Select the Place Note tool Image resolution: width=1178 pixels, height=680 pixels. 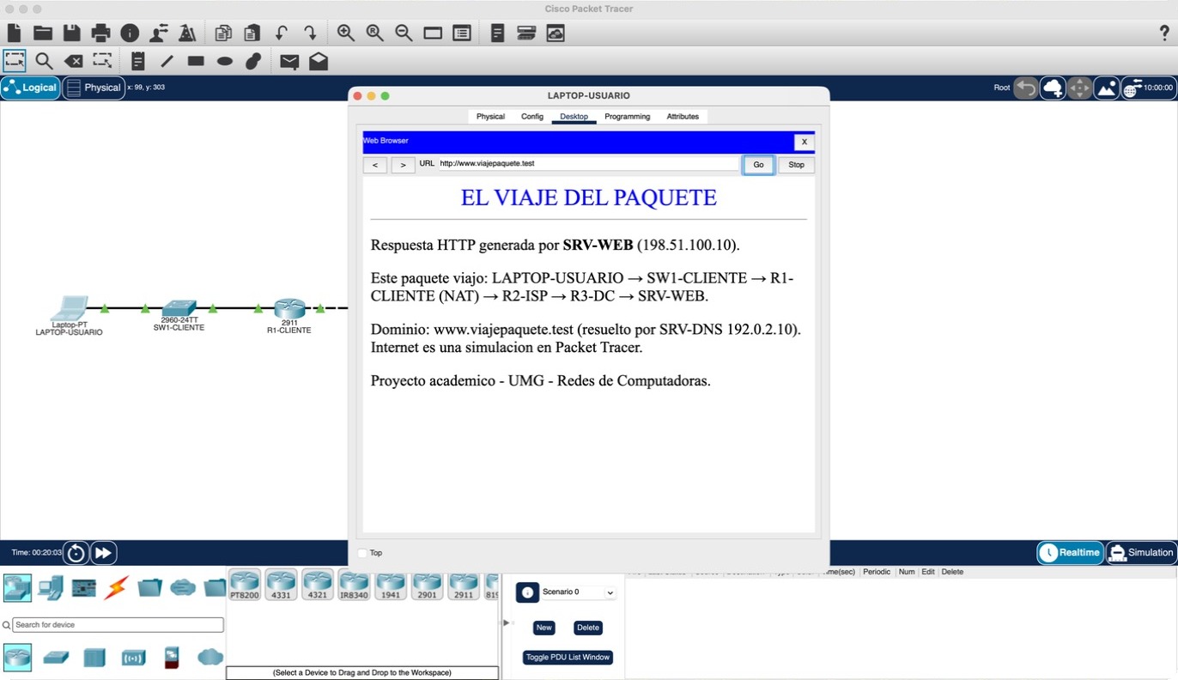tap(137, 61)
